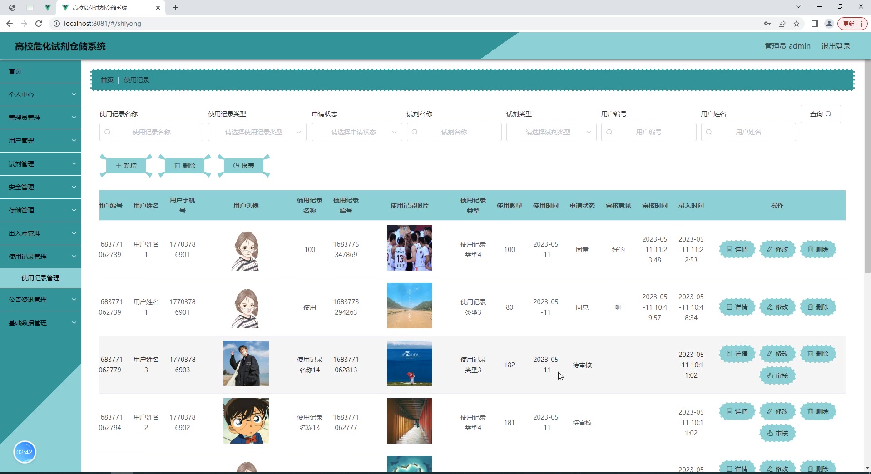Open the 使用记录类型 dropdown
The height and width of the screenshot is (474, 871).
257,132
